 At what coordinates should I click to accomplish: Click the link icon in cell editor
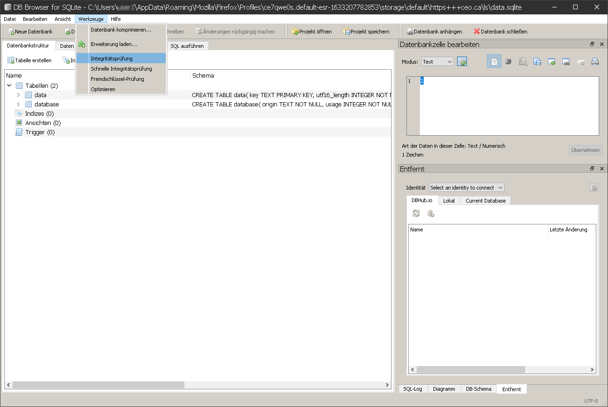point(566,61)
